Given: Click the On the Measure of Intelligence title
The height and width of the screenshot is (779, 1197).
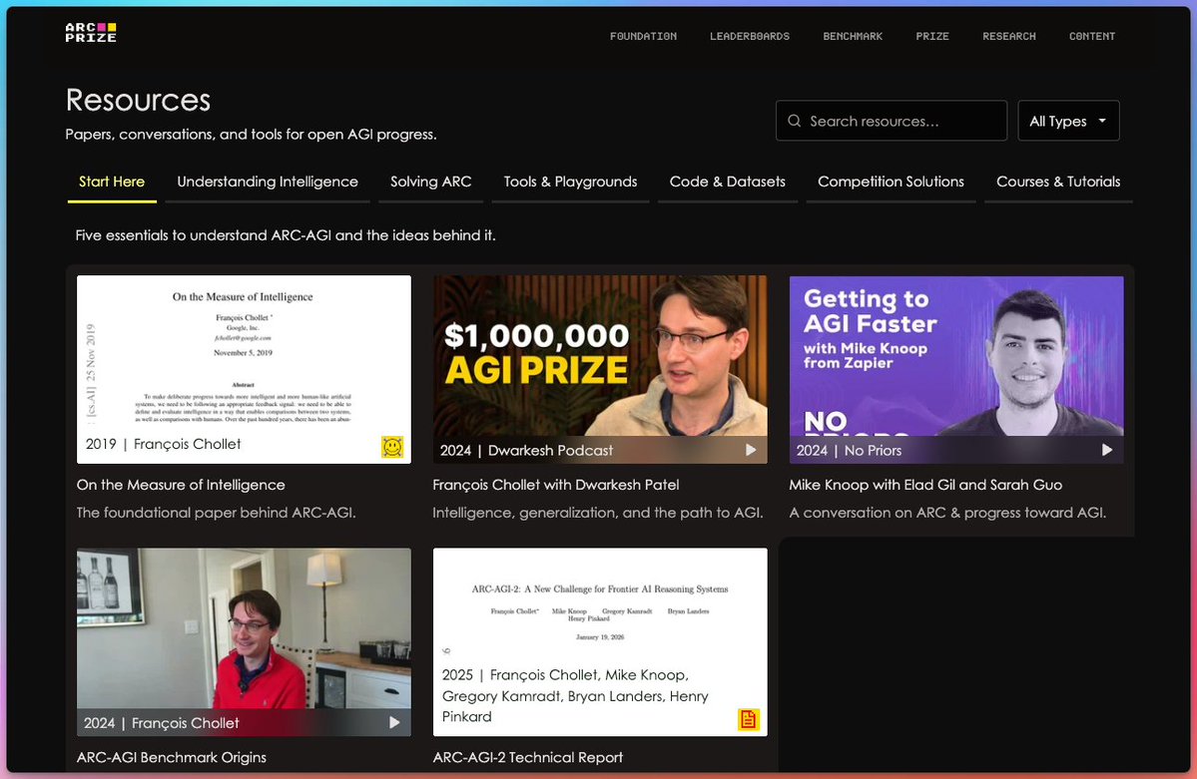Looking at the screenshot, I should [181, 485].
